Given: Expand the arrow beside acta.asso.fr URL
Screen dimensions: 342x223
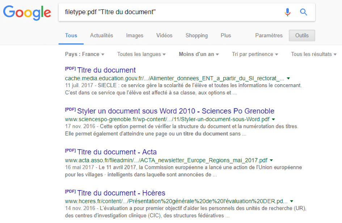Looking at the screenshot, I should pyautogui.click(x=271, y=160).
